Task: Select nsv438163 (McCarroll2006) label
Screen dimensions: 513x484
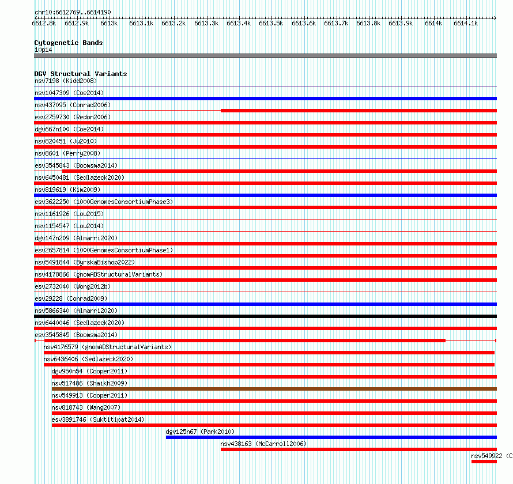Action: click(x=263, y=444)
